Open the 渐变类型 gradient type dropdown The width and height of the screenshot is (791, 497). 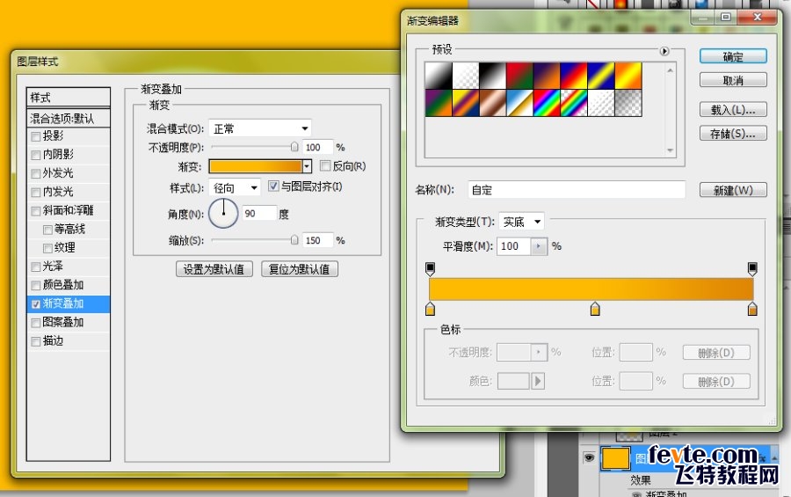point(521,221)
